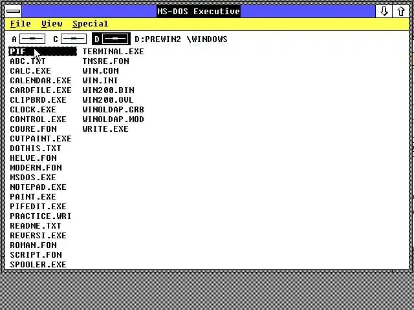Click on CLIPBRD.EXE
This screenshot has height=310, width=414.
(x=38, y=100)
